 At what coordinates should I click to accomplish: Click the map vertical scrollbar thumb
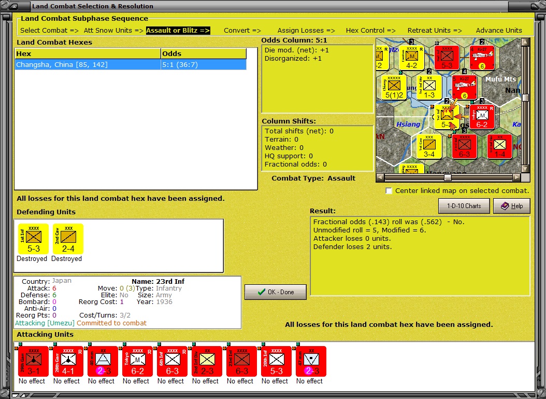coord(526,98)
